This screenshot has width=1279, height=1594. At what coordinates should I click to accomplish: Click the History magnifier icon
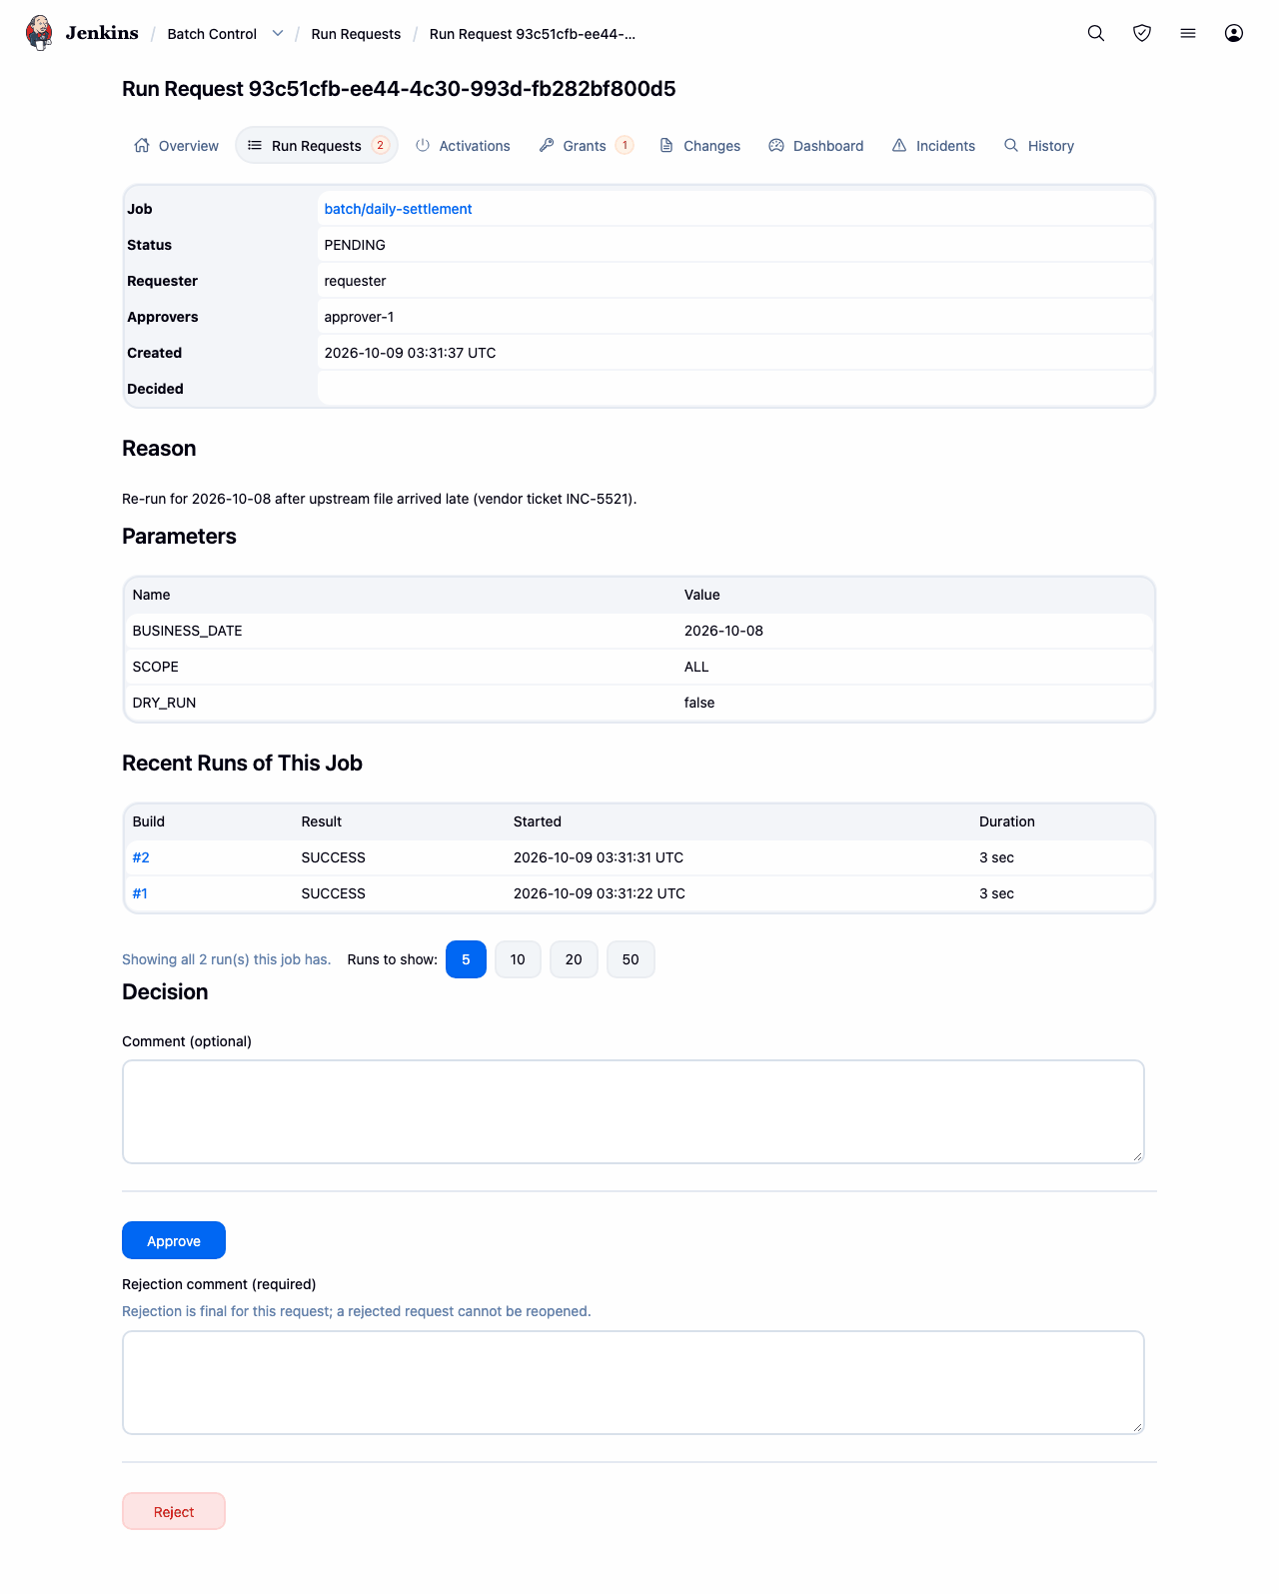tap(1011, 145)
